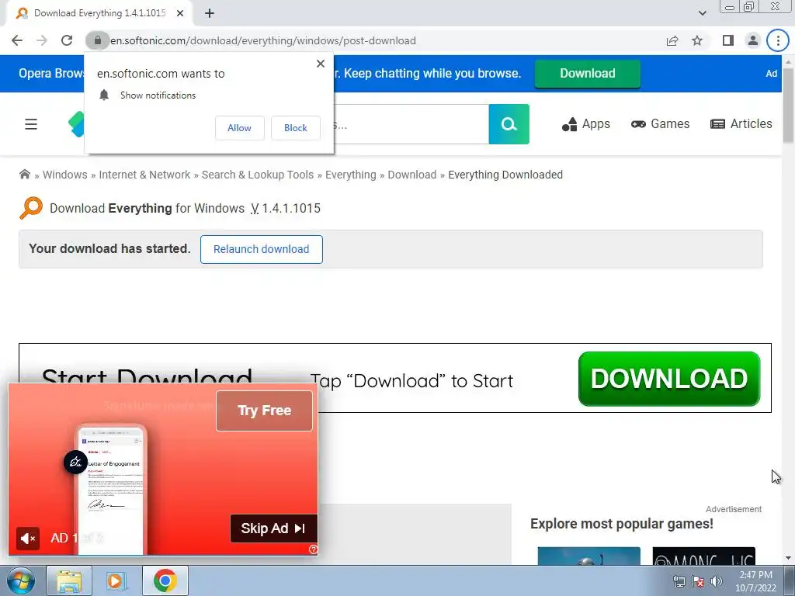This screenshot has width=795, height=596.
Task: Open Download breadcrumb link
Action: [411, 175]
